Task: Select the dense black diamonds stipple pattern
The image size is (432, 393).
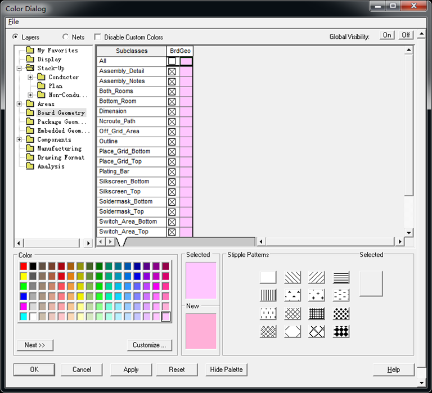Action: (x=341, y=313)
